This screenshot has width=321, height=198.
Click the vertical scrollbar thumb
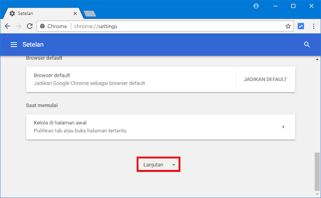(317, 171)
